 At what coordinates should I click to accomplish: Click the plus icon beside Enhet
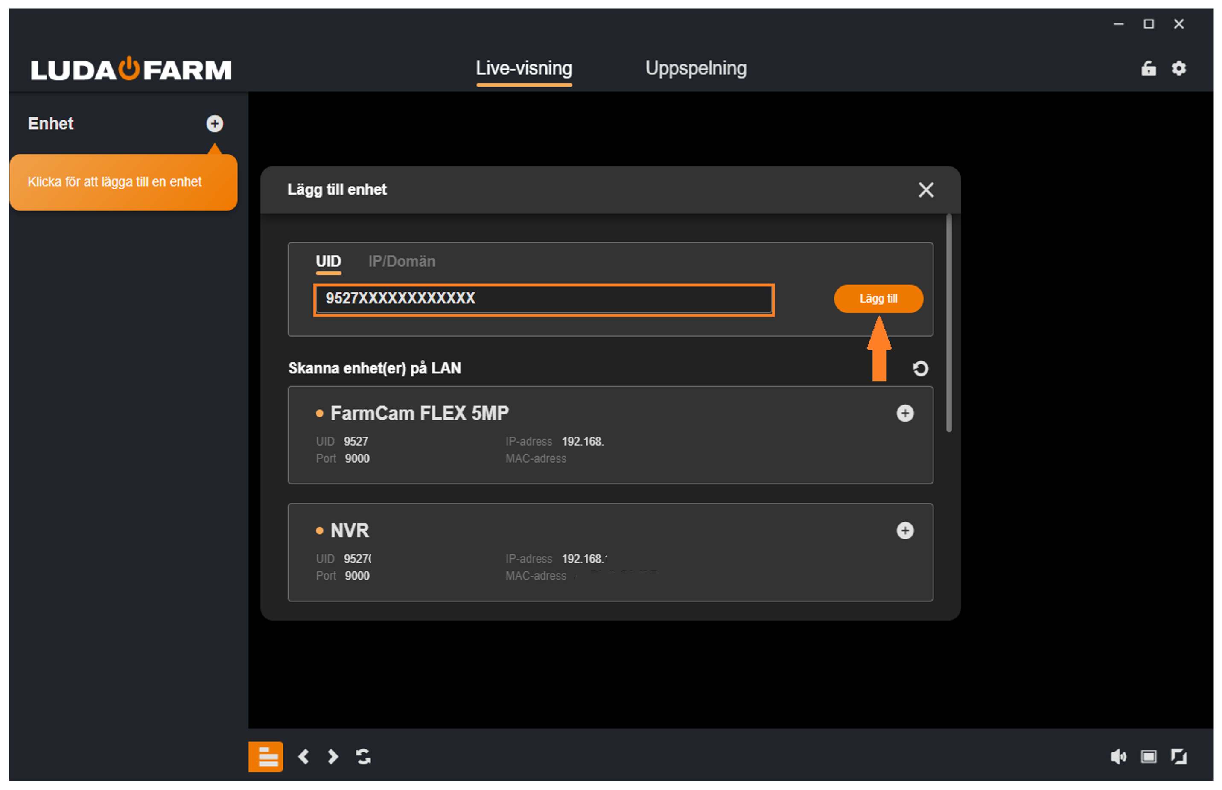click(214, 124)
